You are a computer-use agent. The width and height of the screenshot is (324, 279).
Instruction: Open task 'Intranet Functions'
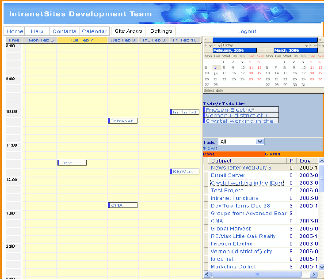click(235, 198)
